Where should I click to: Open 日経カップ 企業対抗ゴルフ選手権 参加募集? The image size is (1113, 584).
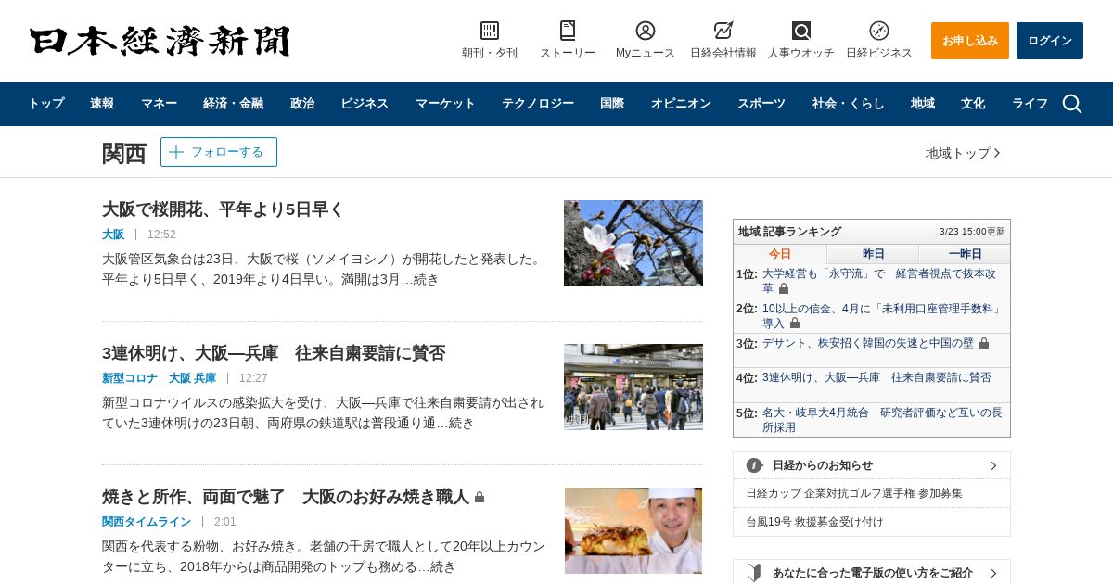854,493
